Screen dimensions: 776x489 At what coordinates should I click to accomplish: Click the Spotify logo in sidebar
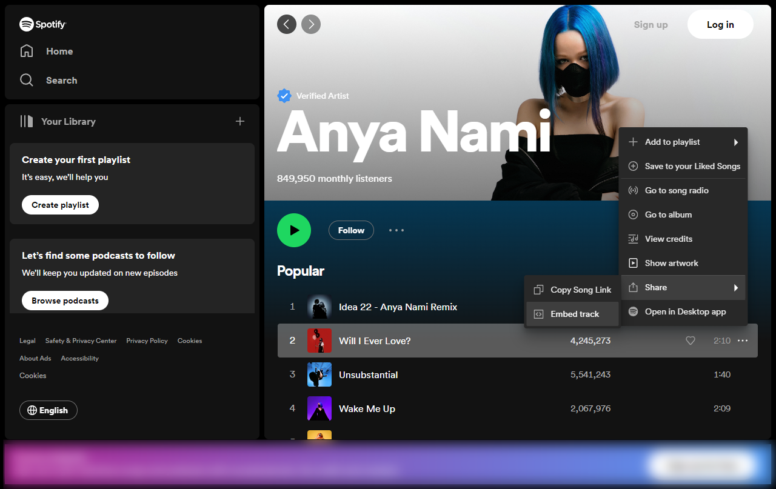42,24
